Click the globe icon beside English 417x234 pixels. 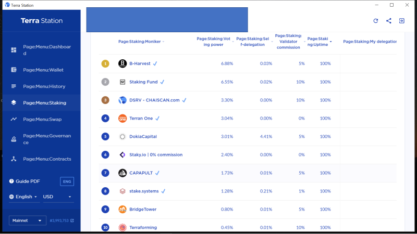(11, 197)
